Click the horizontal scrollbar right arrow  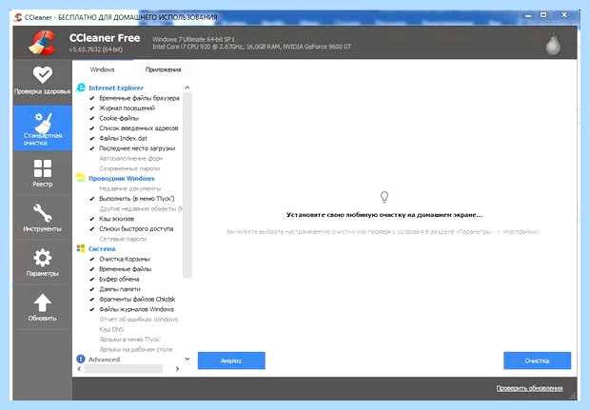point(177,369)
